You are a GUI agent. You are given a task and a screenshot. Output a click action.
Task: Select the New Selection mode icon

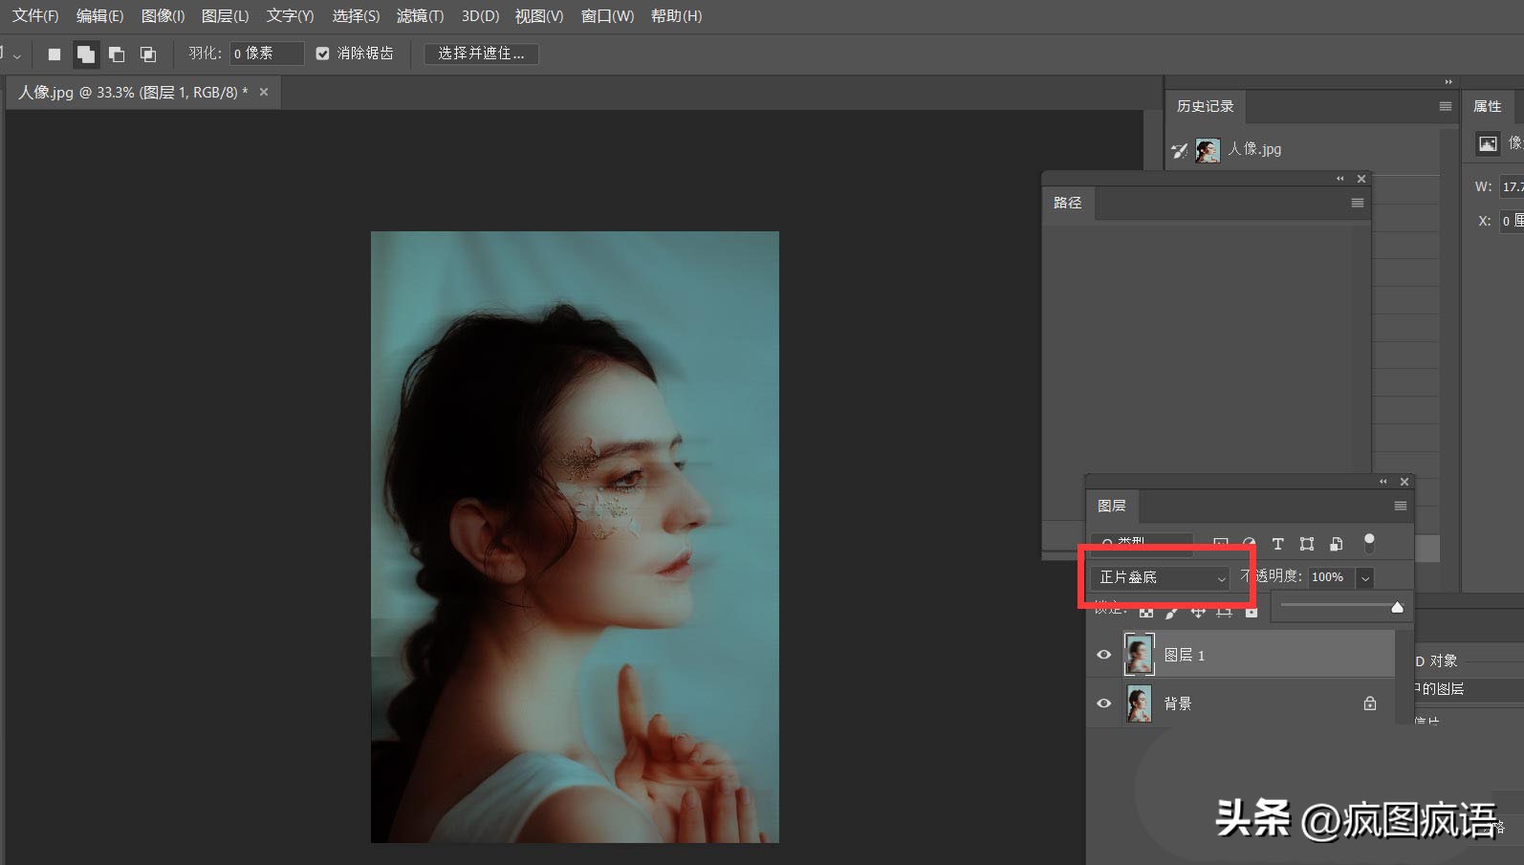pos(54,54)
